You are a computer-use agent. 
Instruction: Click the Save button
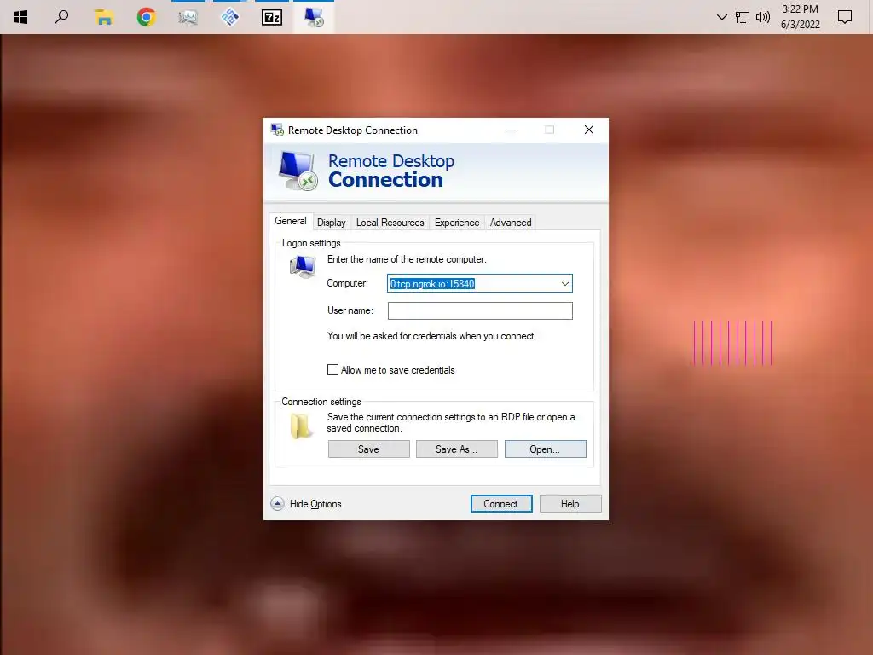pyautogui.click(x=368, y=449)
